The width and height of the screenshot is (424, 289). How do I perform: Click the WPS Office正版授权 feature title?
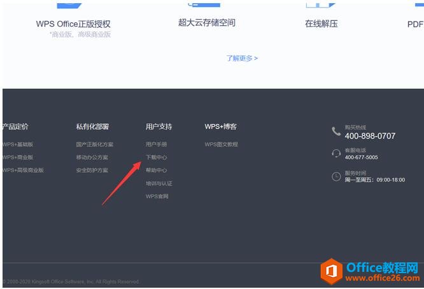(x=73, y=24)
